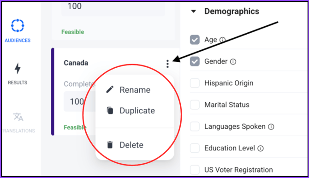
Task: Click the Languages Spoken info icon
Action: [x=271, y=126]
